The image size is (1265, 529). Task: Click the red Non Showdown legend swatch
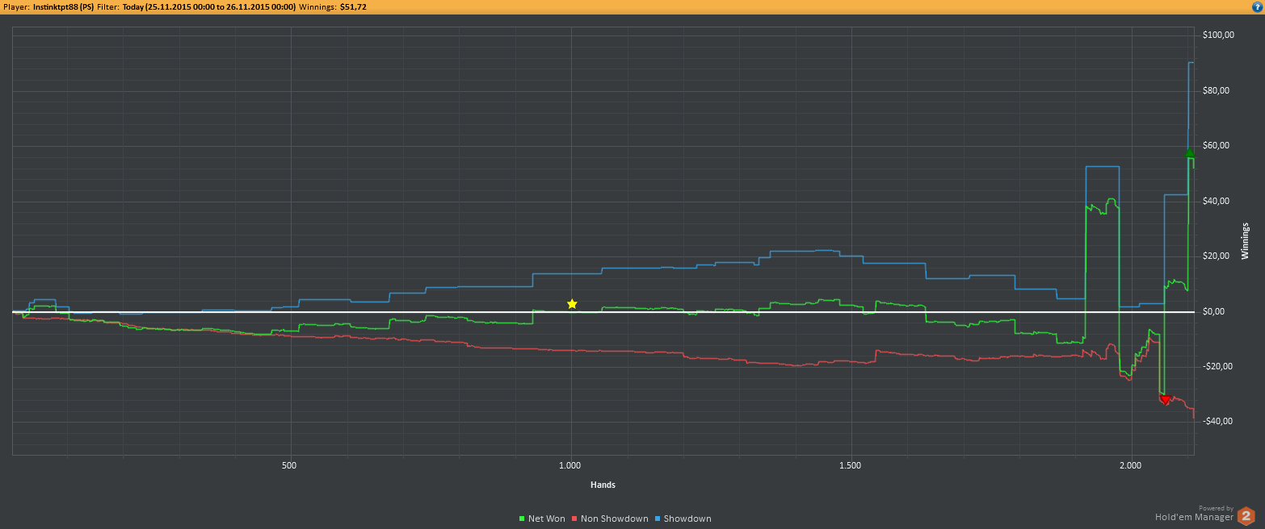(574, 519)
